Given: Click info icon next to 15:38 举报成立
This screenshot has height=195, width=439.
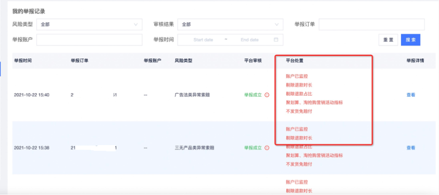Looking at the screenshot, I should [267, 148].
